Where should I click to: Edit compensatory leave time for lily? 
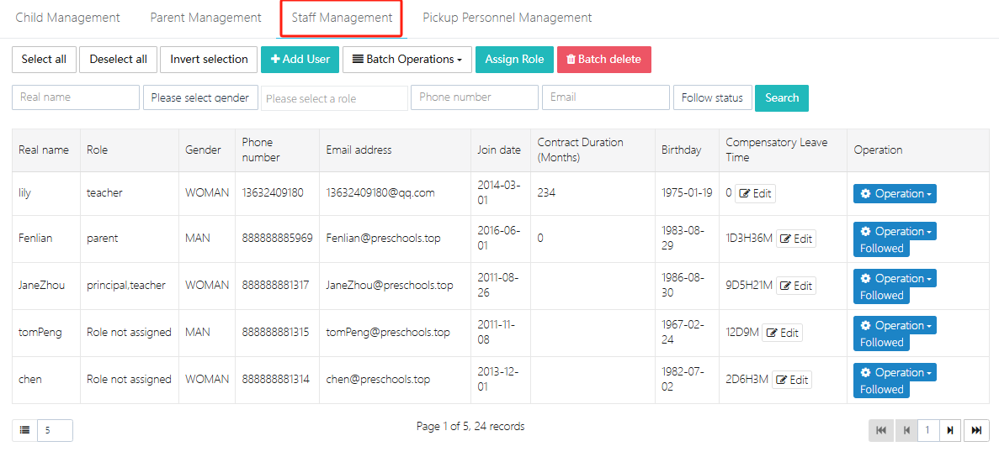coord(755,194)
